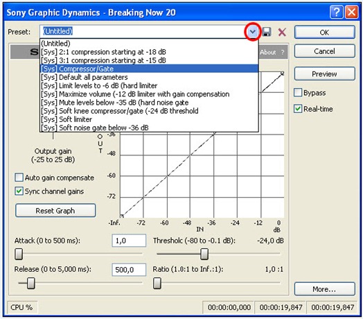Viewport: 363px width, 319px height.
Task: Click the Release value input field
Action: pyautogui.click(x=129, y=270)
